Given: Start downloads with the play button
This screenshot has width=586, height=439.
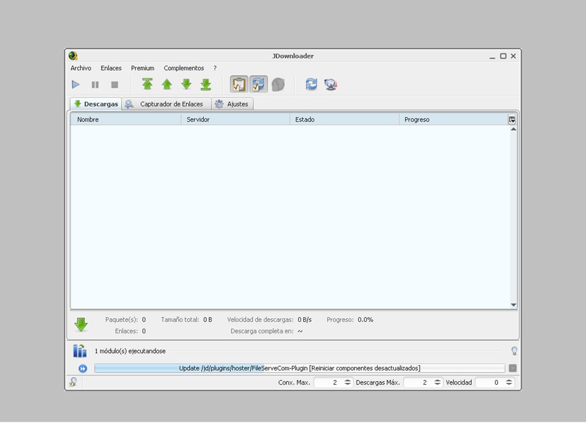Looking at the screenshot, I should pos(76,85).
